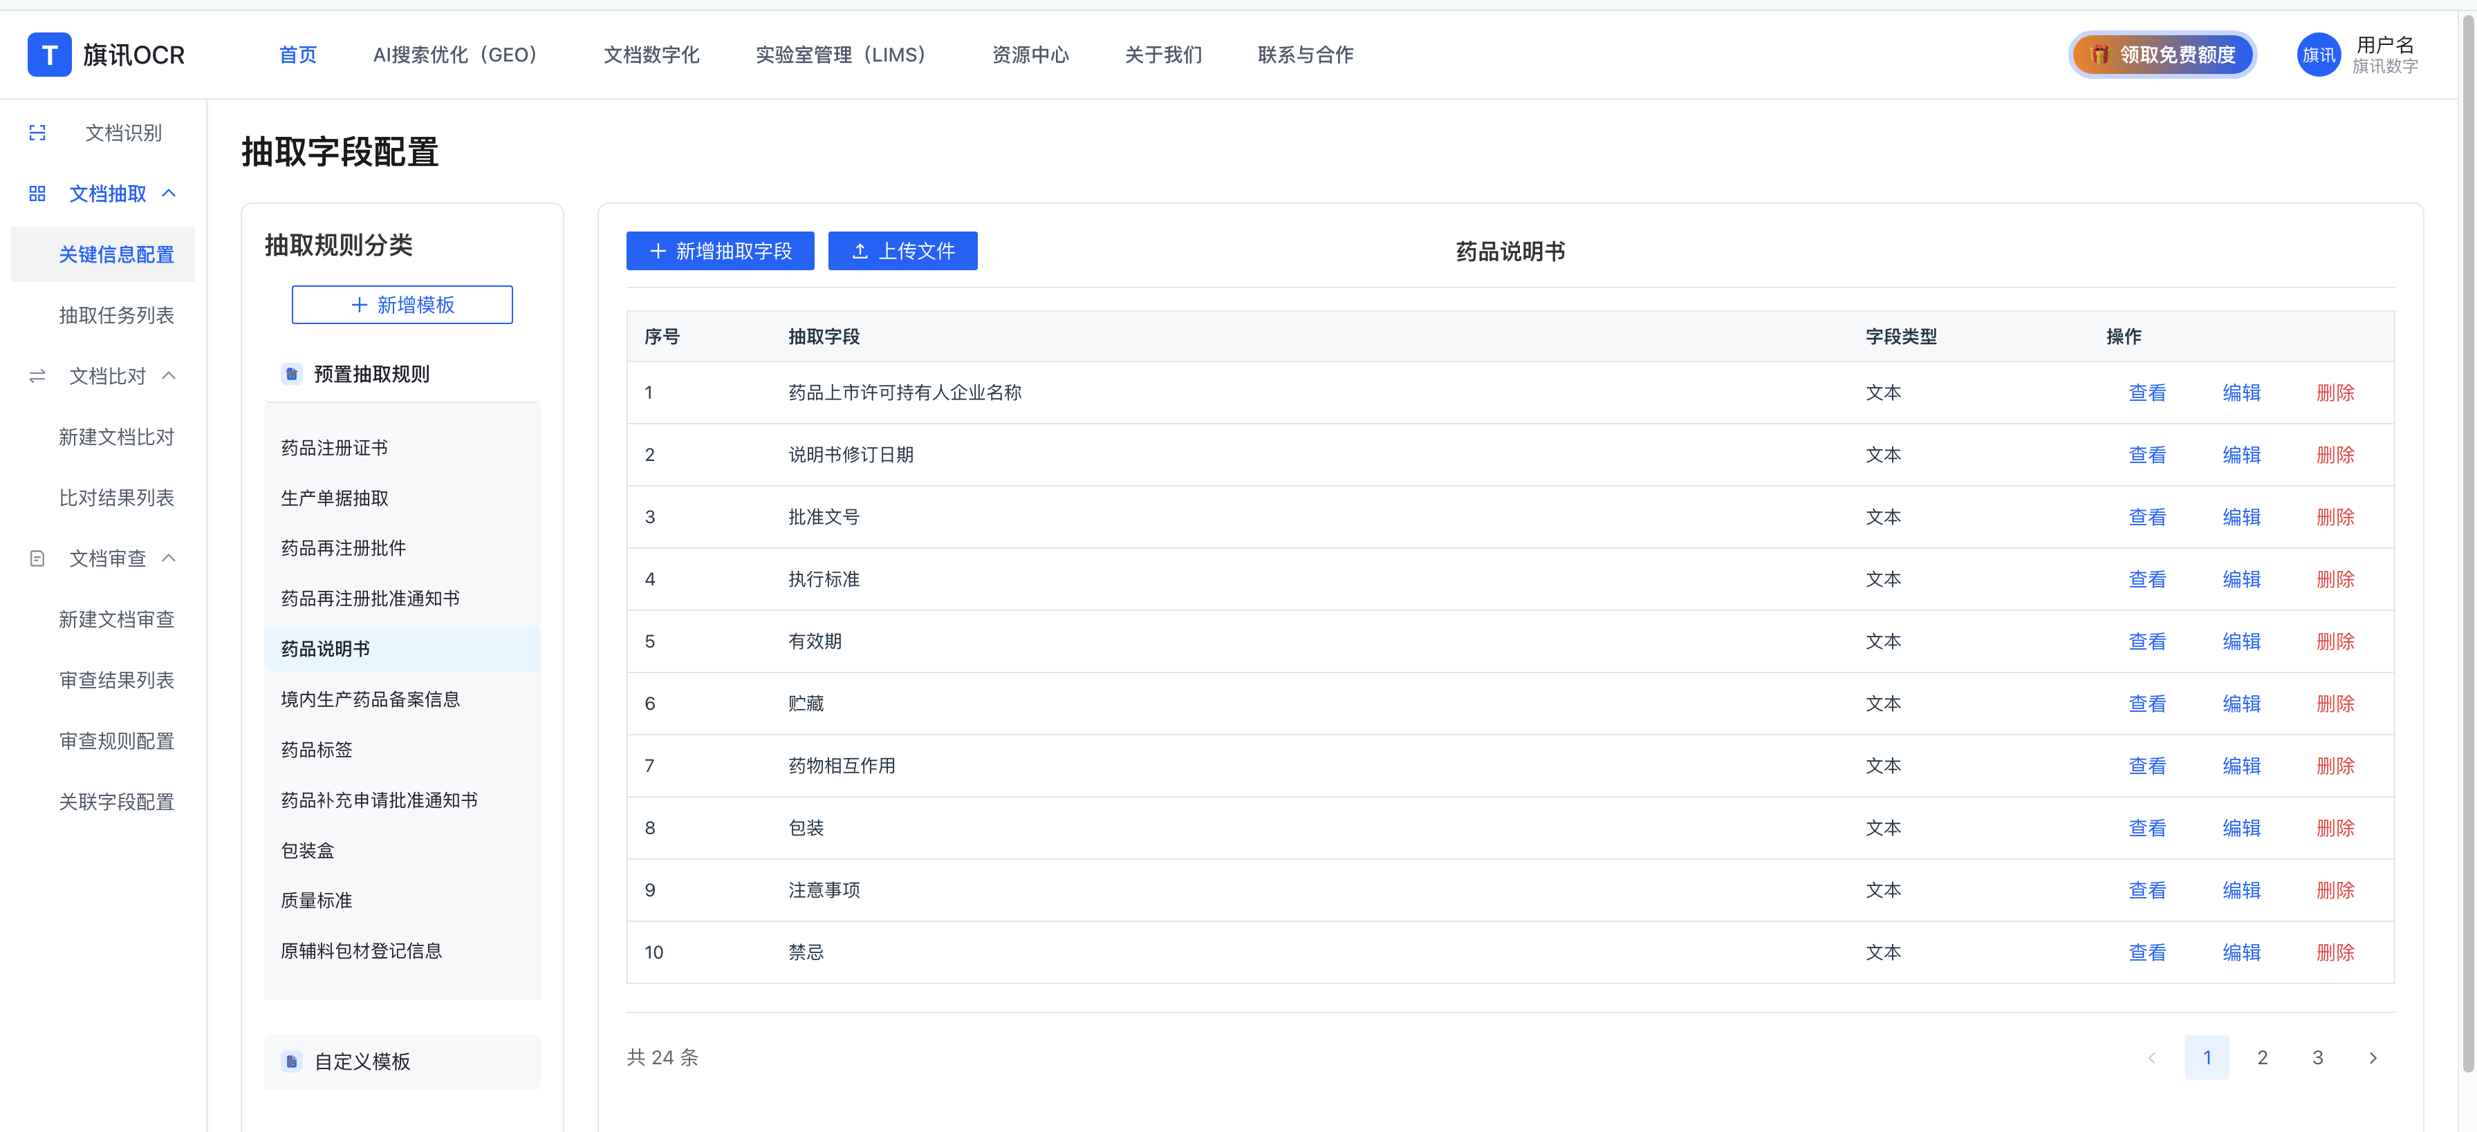Collapse the 文档比对 section chevron
The height and width of the screenshot is (1132, 2477).
(x=169, y=376)
